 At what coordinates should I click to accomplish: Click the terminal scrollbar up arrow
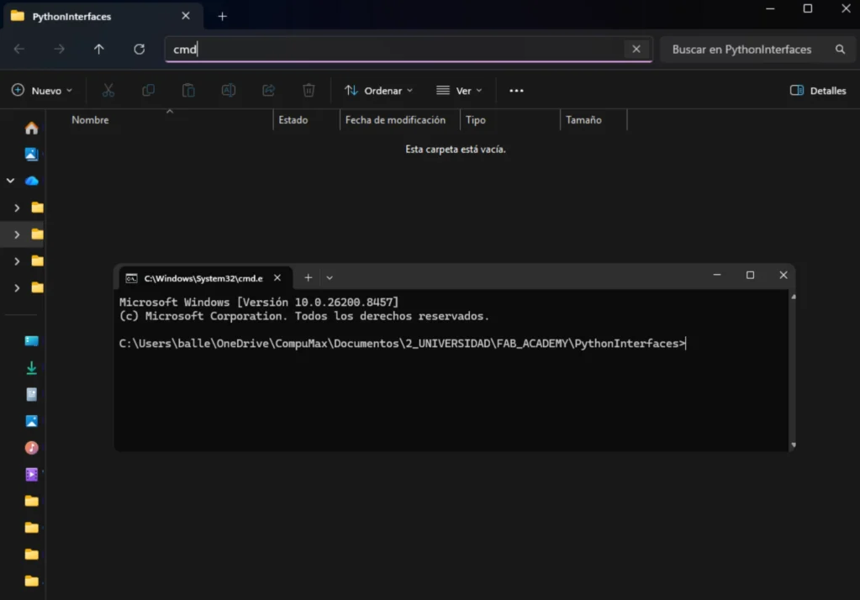[793, 297]
